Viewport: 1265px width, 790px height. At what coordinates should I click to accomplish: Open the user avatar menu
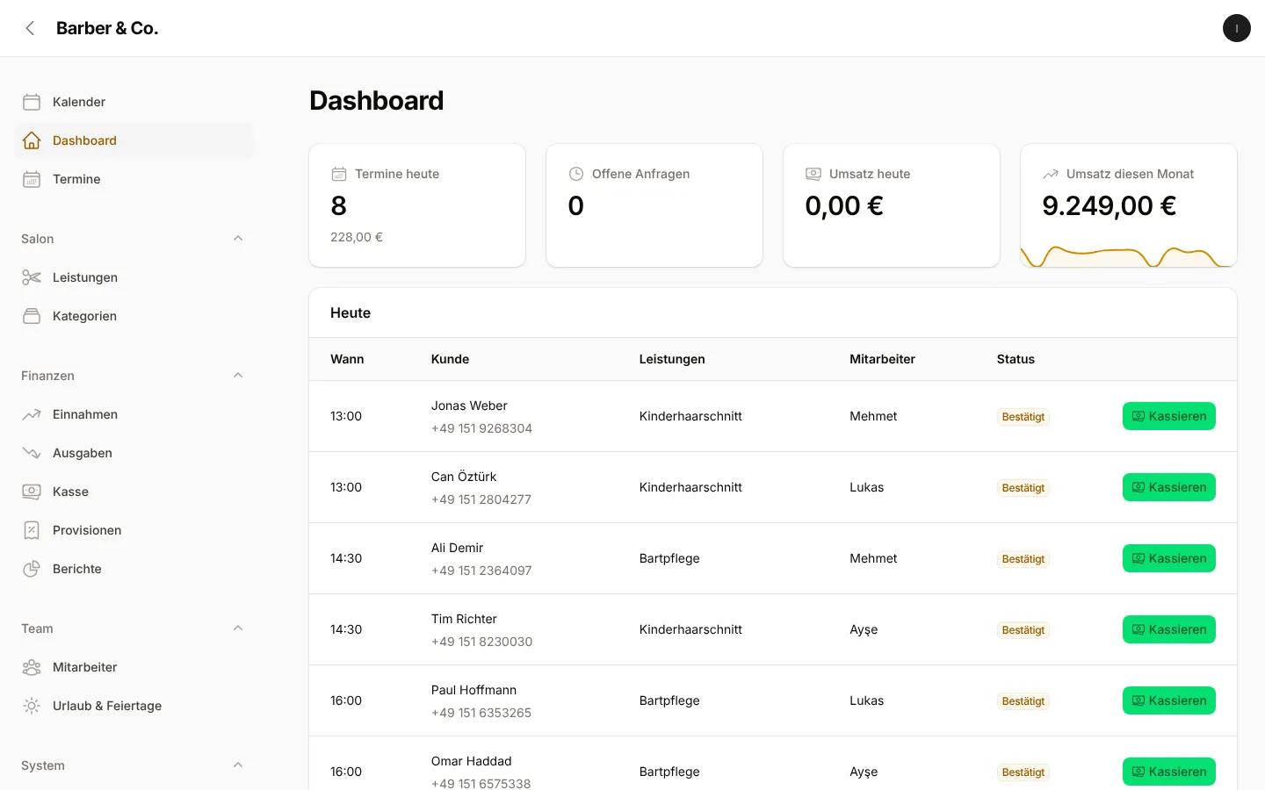(x=1236, y=28)
